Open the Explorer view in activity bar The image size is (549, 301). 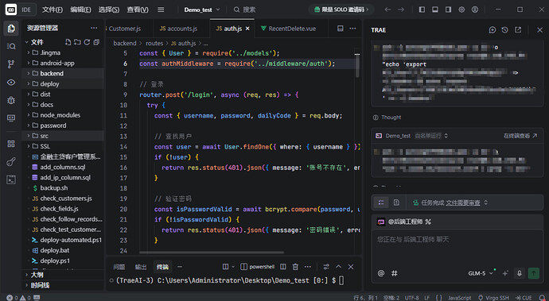pyautogui.click(x=11, y=29)
